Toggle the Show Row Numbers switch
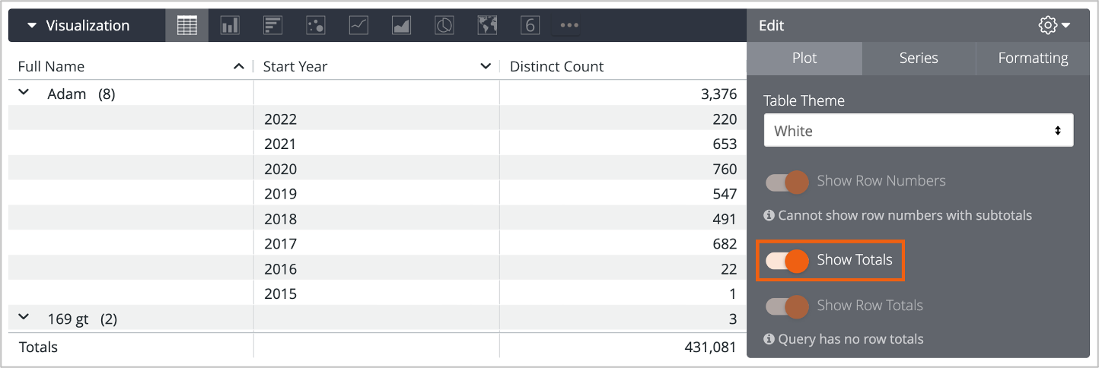The image size is (1099, 368). tap(787, 182)
